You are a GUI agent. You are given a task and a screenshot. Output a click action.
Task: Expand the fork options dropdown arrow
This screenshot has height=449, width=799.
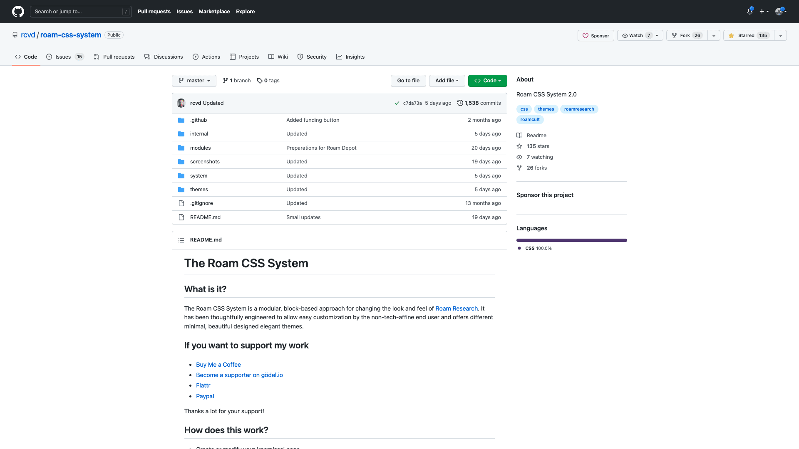pos(714,36)
